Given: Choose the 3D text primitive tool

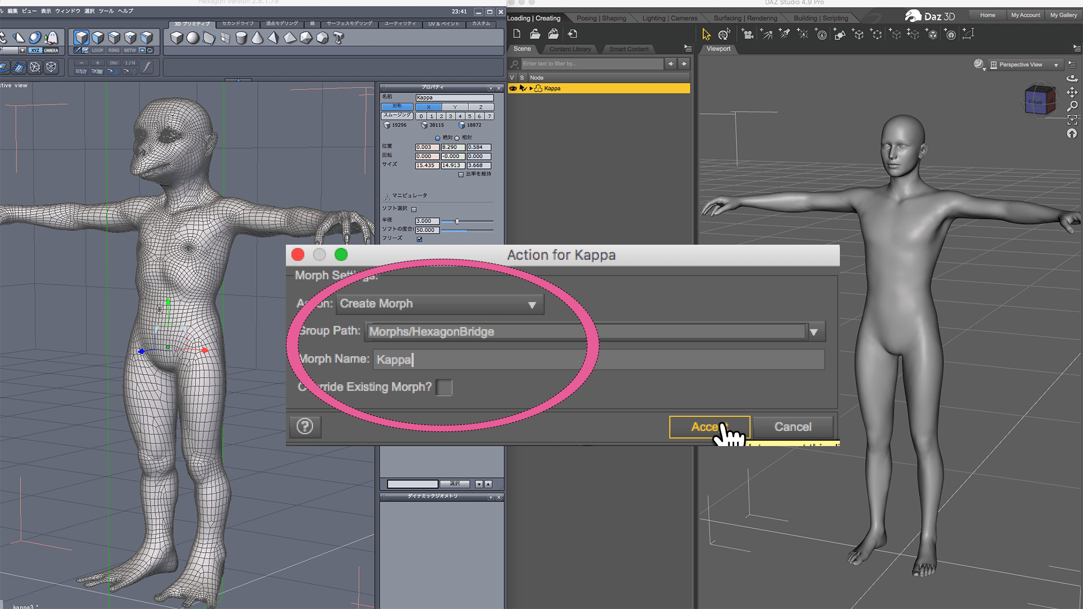Looking at the screenshot, I should coord(338,38).
